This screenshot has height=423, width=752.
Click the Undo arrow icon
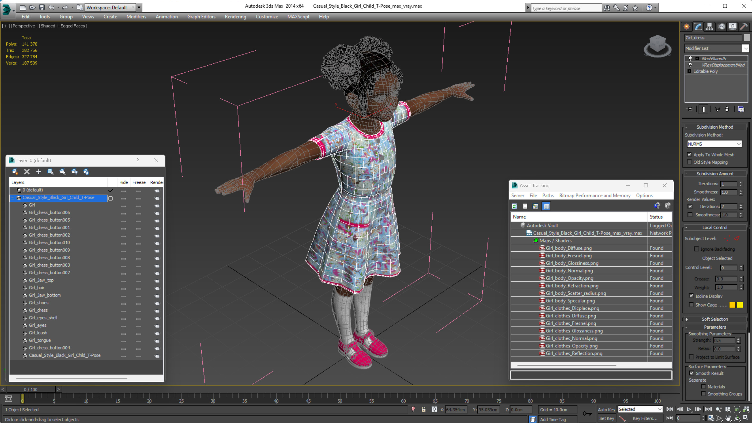pos(51,7)
